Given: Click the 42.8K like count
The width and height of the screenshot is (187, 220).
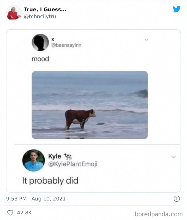Looking at the screenshot, I should click(24, 213).
